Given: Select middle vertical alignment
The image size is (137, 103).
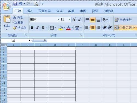Looking at the screenshot, I should (x=93, y=19).
